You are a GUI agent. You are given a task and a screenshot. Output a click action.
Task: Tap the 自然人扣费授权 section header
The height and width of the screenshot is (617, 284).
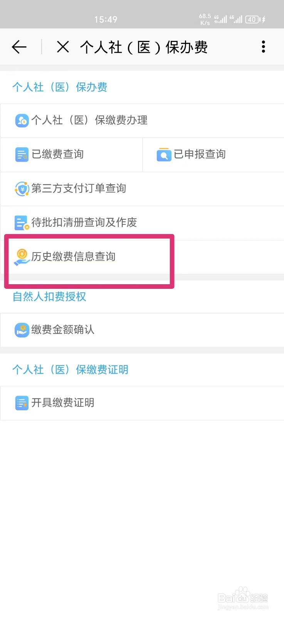(49, 297)
